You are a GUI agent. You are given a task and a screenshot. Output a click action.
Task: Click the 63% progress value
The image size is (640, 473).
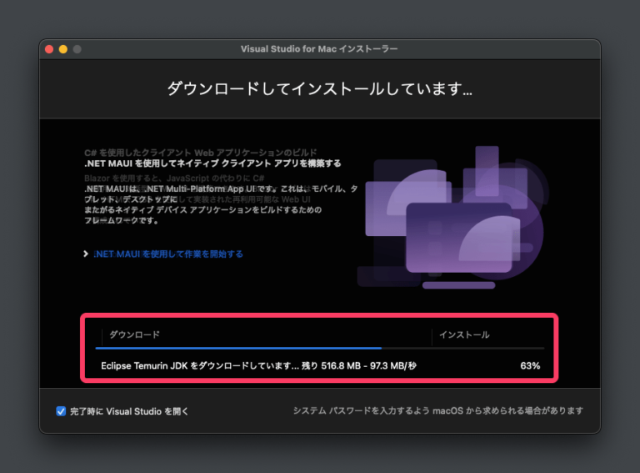(530, 365)
